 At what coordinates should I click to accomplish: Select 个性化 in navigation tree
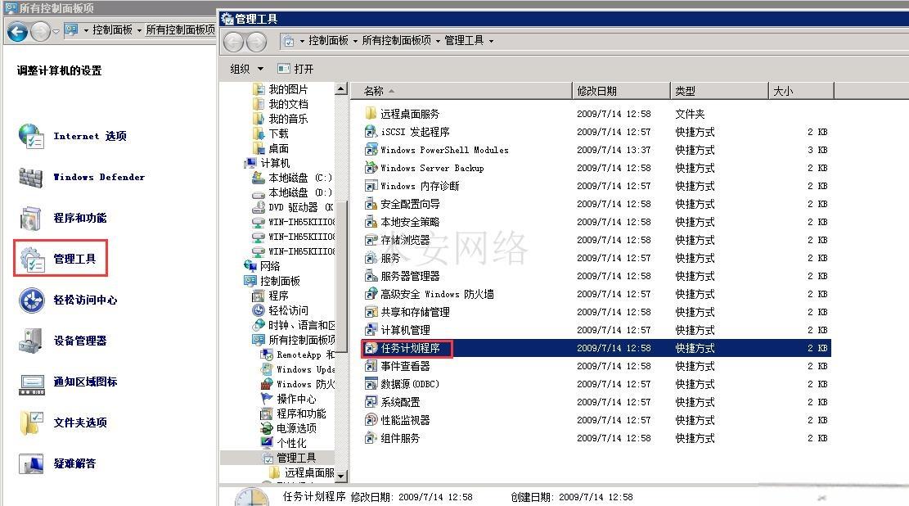[291, 443]
